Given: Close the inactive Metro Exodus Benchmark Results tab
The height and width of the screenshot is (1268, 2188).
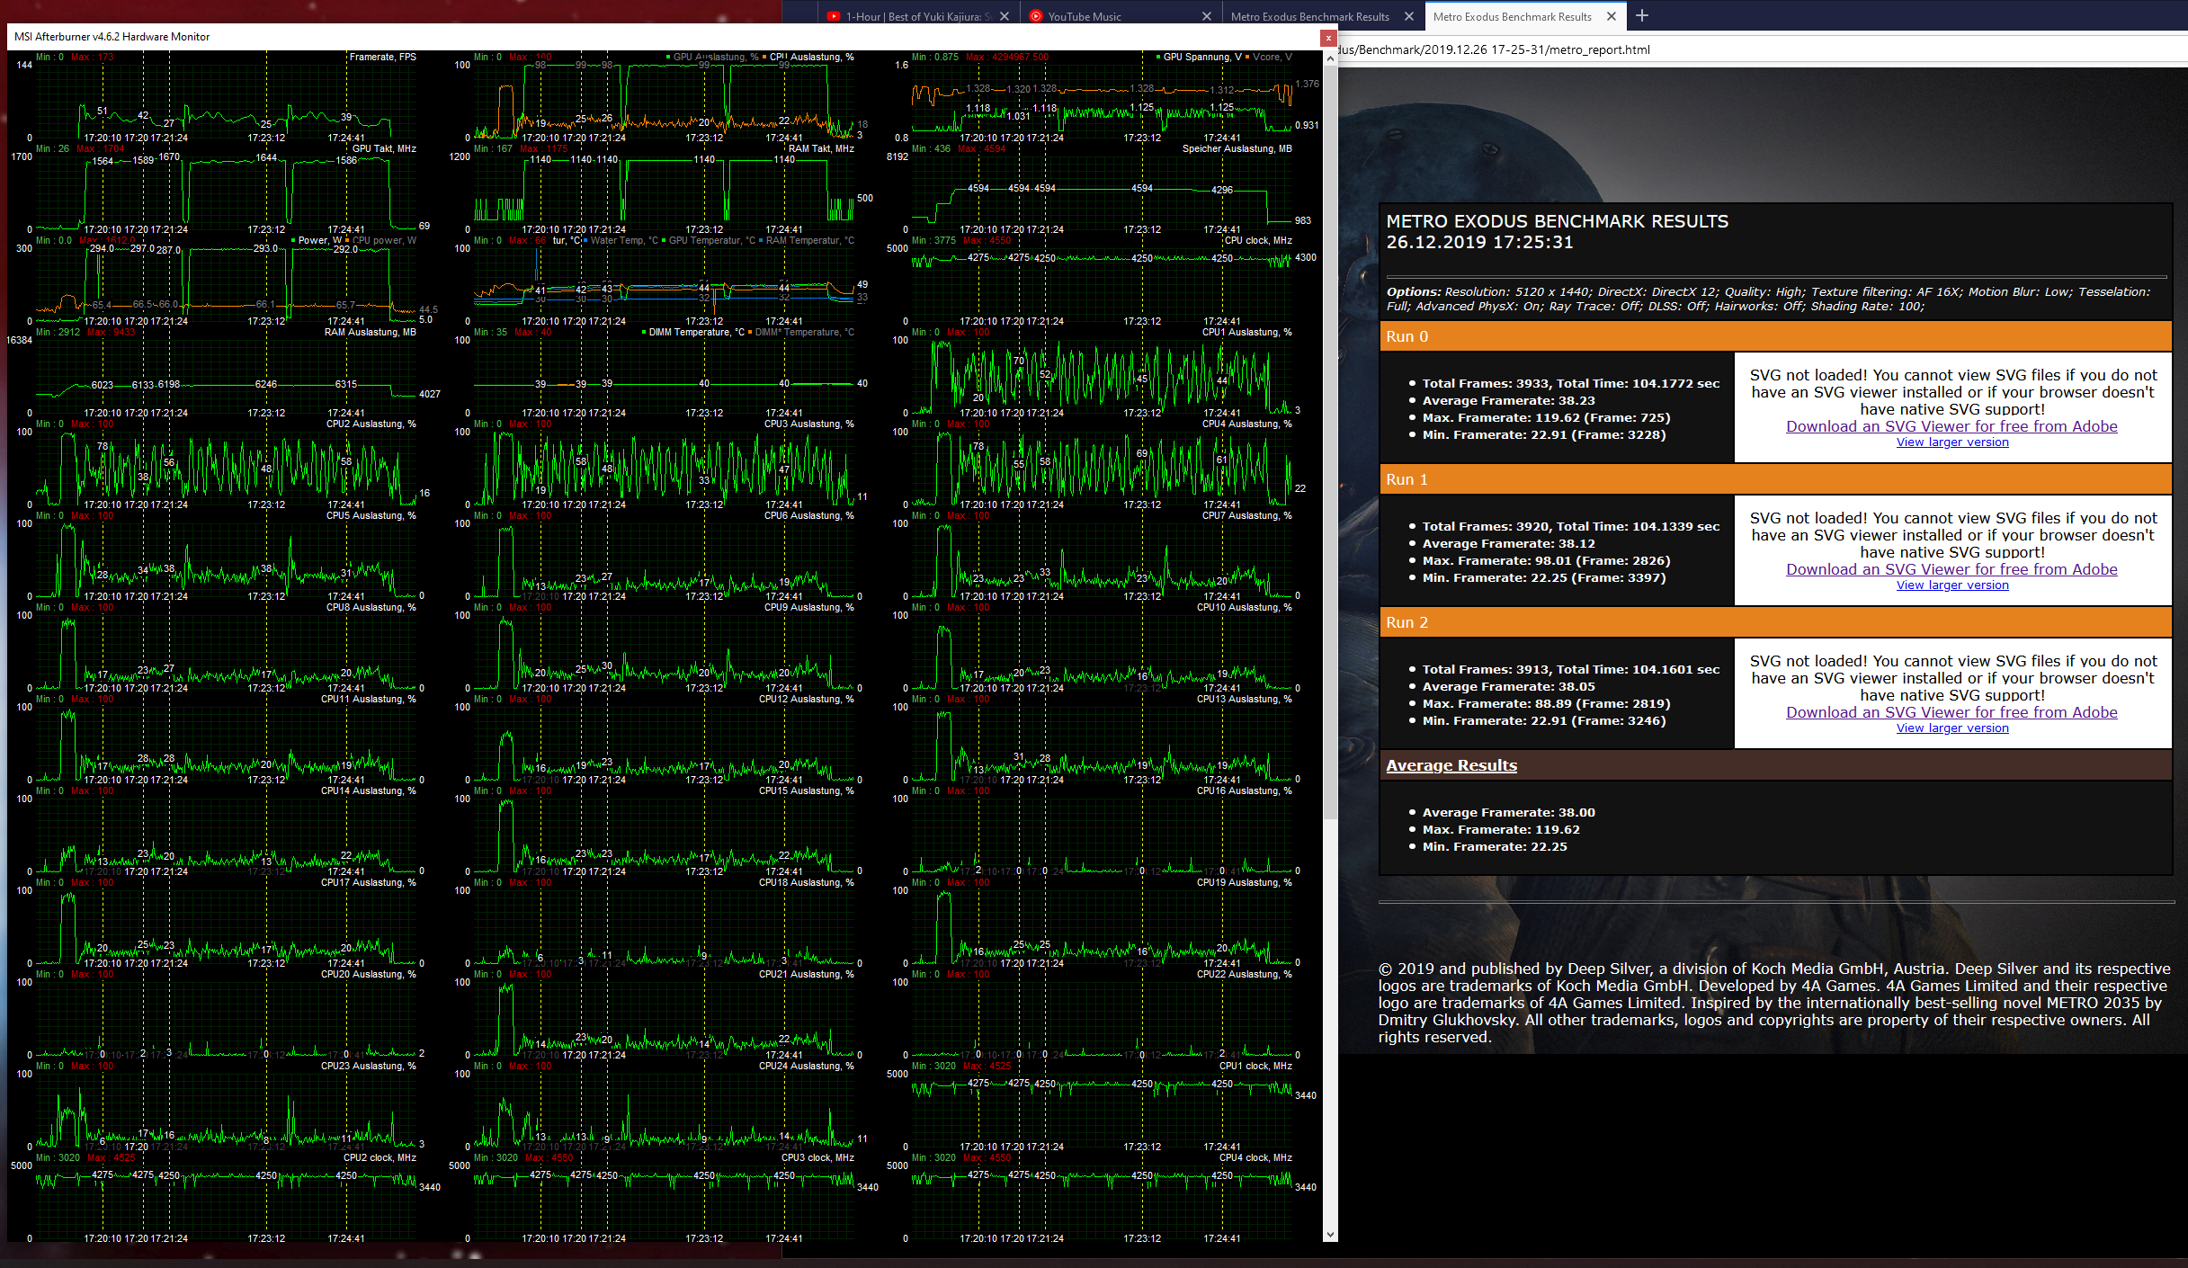Looking at the screenshot, I should (x=1409, y=16).
